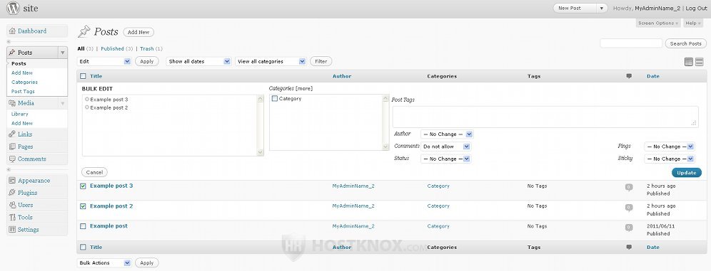
Task: Click the post search input field
Action: tap(631, 43)
